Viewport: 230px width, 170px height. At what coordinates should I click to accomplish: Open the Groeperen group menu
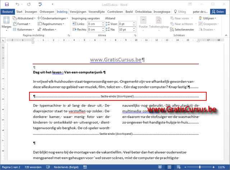[x=208, y=24]
